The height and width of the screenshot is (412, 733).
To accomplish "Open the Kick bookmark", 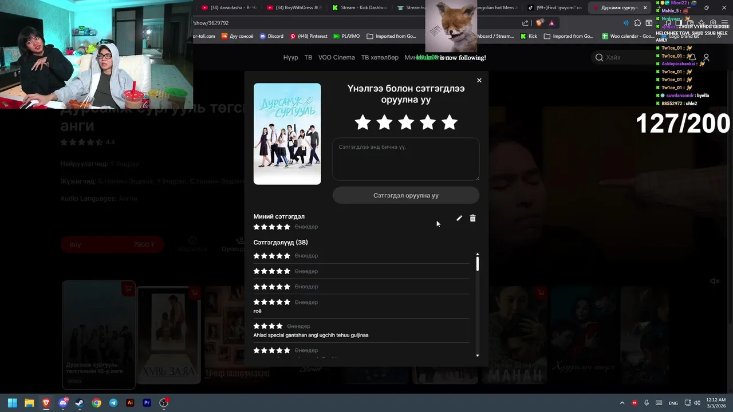I will pos(529,36).
